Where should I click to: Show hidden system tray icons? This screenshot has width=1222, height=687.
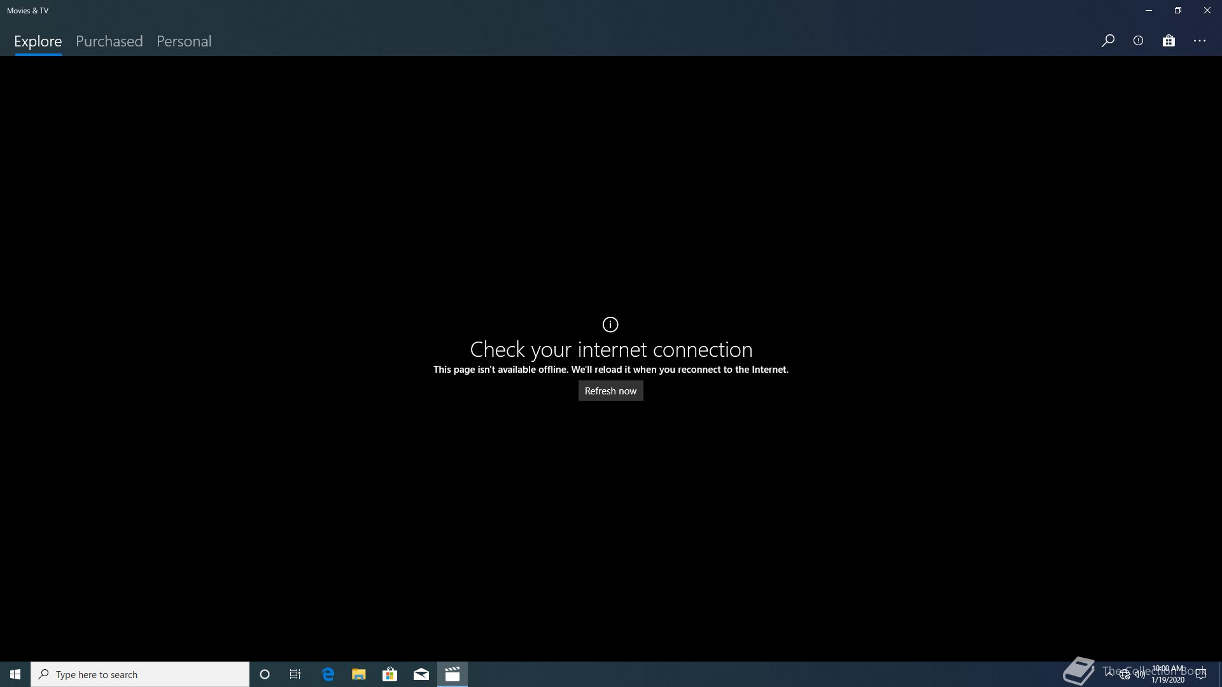pos(1109,674)
